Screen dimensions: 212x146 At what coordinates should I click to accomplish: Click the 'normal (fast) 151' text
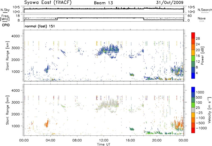point(40,26)
